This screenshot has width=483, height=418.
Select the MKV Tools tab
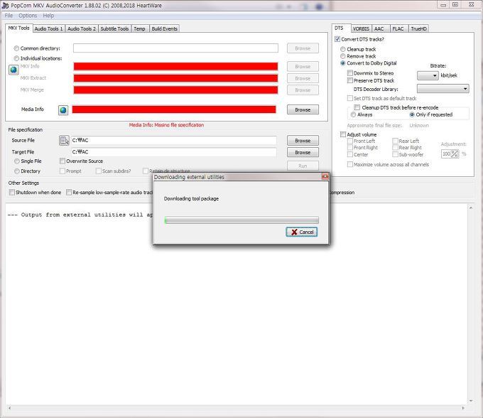18,28
